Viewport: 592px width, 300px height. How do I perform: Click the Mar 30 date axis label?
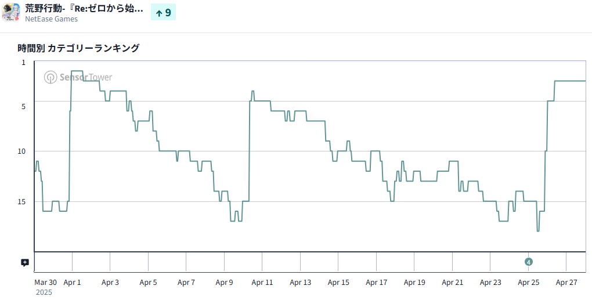pyautogui.click(x=45, y=283)
